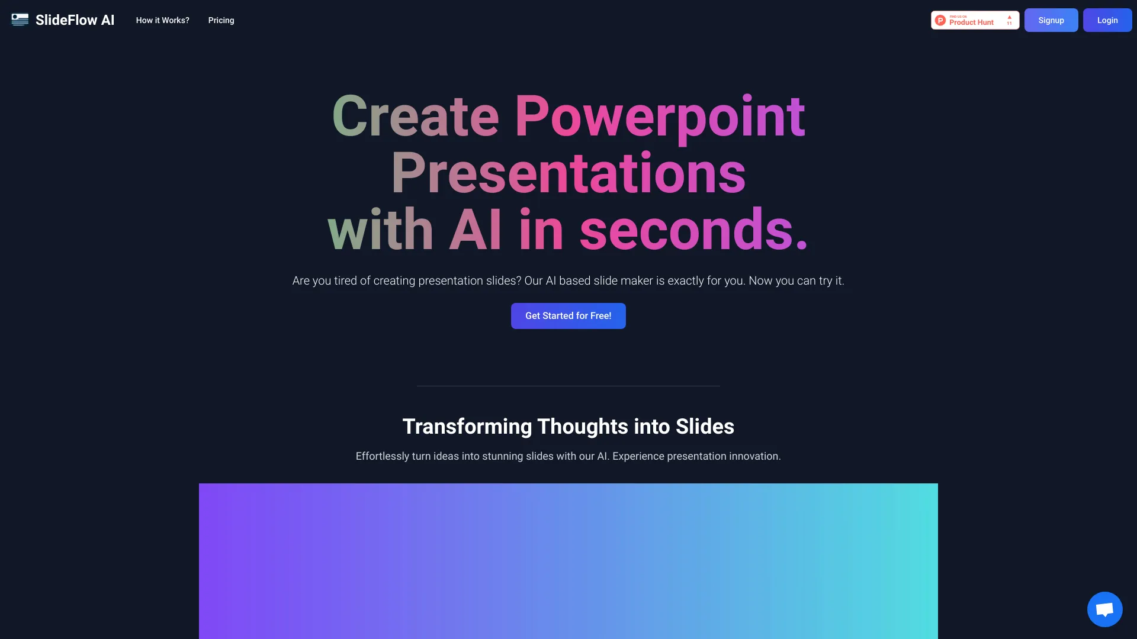Click the Product Hunt logo icon
Viewport: 1137px width, 639px height.
pos(940,21)
